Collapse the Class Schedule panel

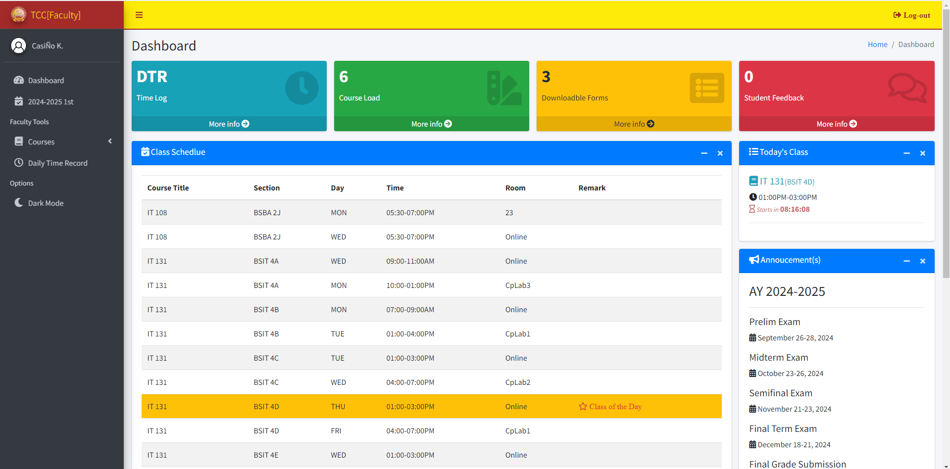(x=704, y=153)
